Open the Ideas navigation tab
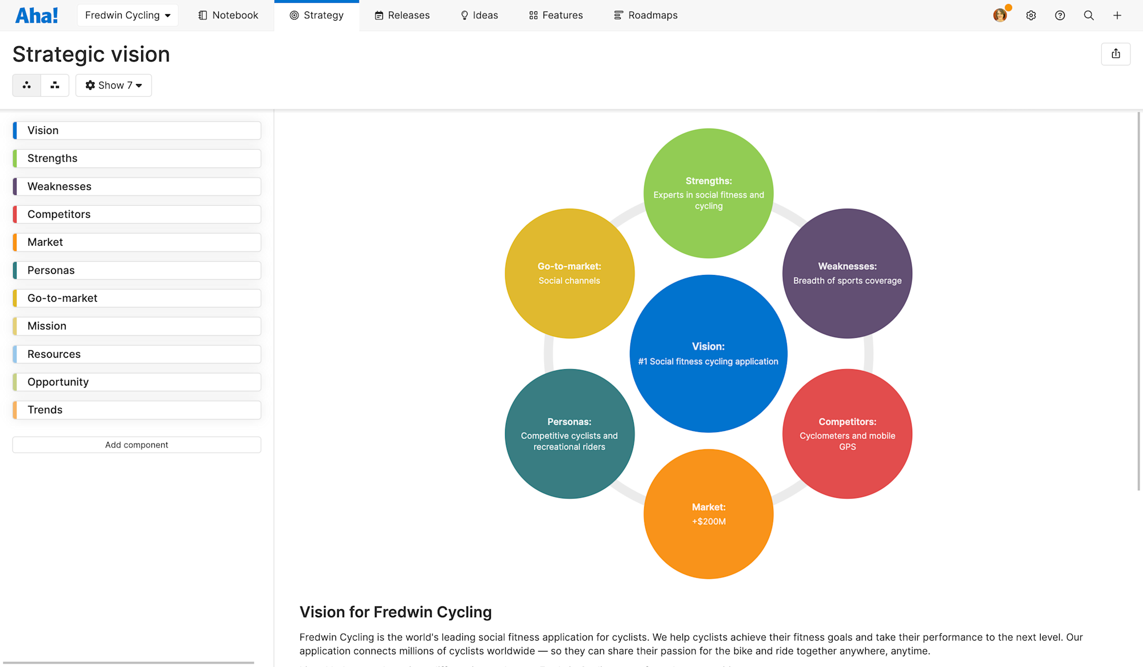The image size is (1143, 667). click(479, 15)
